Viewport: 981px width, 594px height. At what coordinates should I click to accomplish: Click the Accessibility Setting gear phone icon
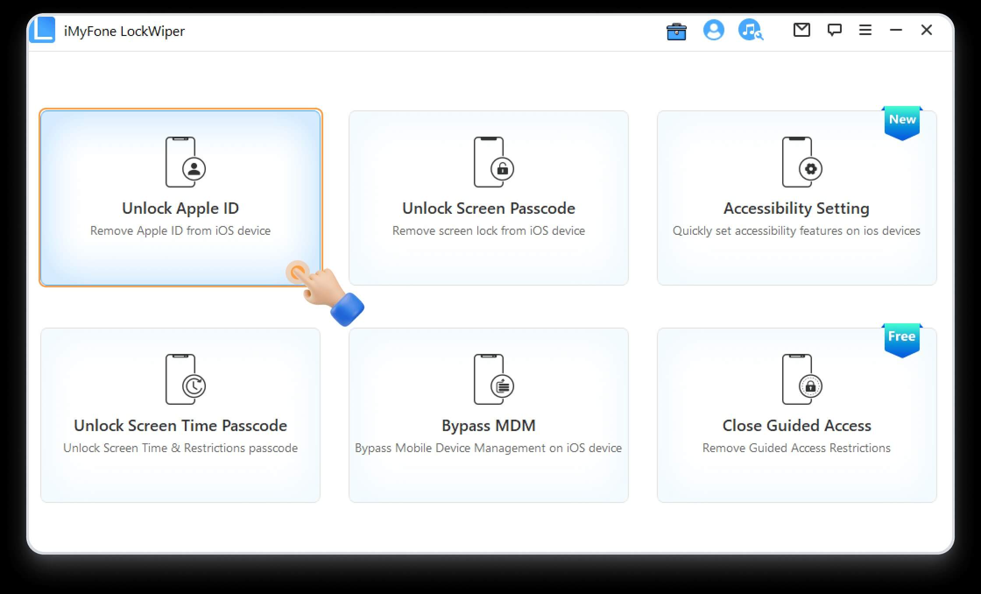(802, 162)
